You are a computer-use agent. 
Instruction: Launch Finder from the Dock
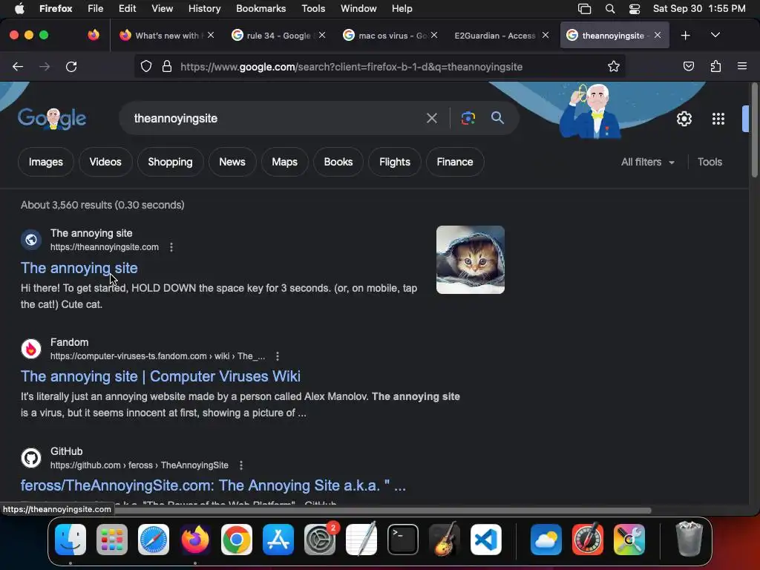pos(71,540)
